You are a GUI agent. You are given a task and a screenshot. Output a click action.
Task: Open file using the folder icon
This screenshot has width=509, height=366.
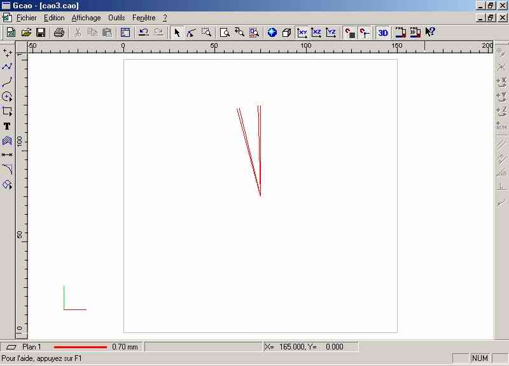pos(26,32)
